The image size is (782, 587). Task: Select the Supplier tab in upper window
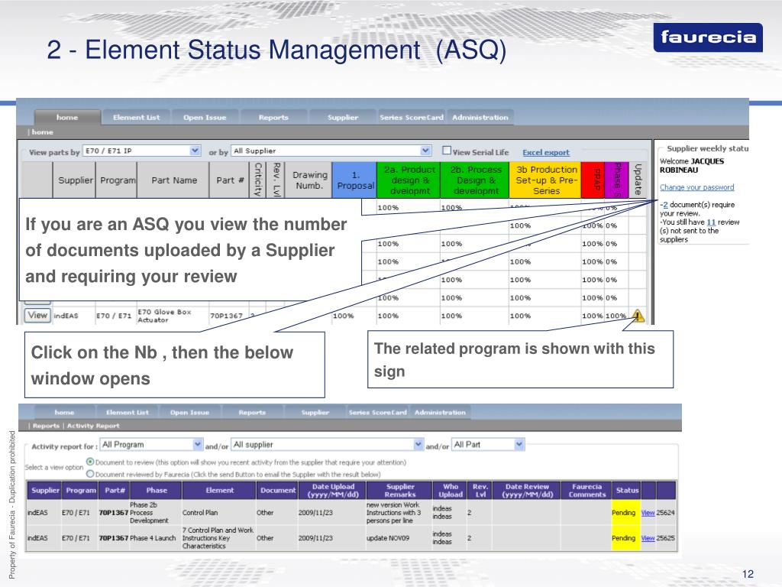[343, 117]
